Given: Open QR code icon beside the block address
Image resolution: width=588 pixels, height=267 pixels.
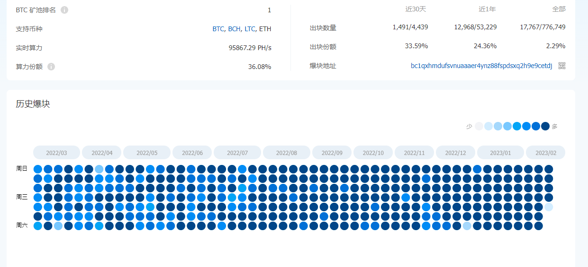Looking at the screenshot, I should [x=562, y=66].
